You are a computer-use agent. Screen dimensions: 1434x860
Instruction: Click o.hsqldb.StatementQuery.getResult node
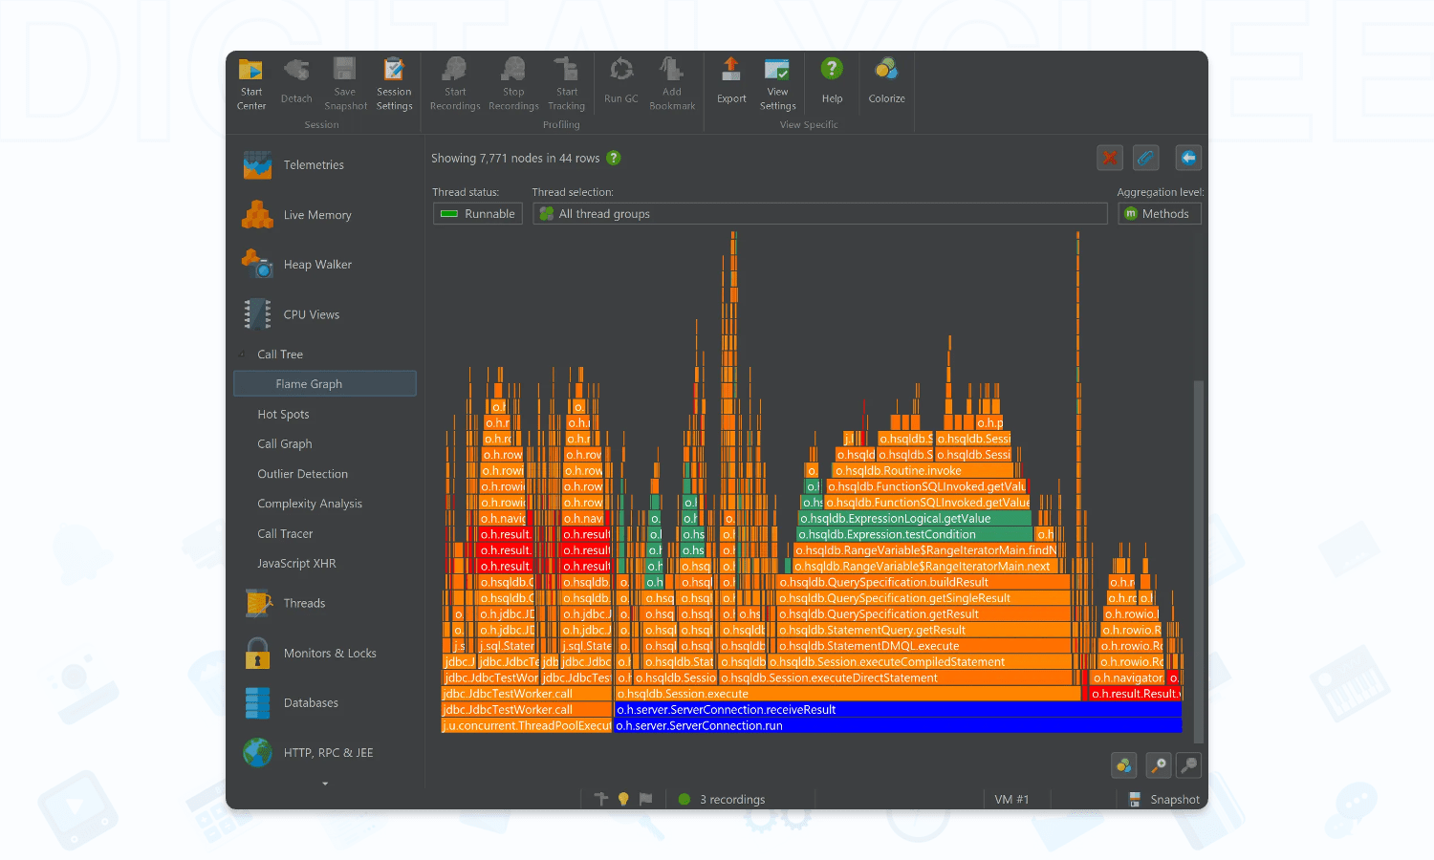pyautogui.click(x=923, y=630)
